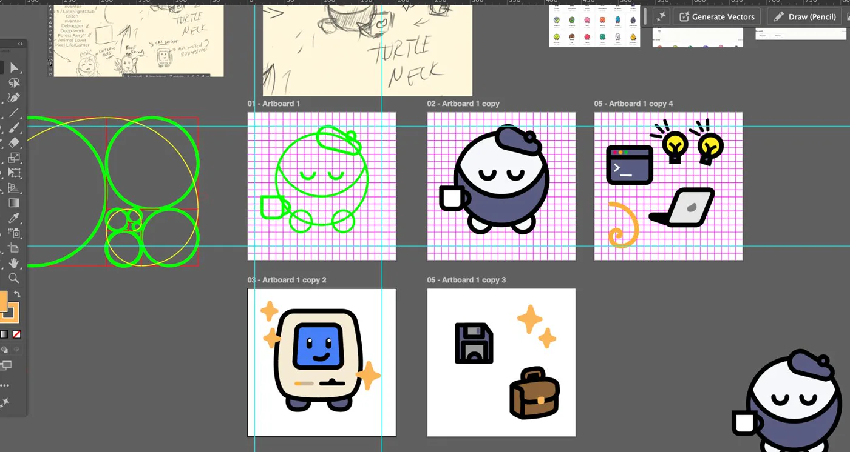Collapse the tools panel with double chevron
Viewport: 850px width, 452px height.
tap(20, 44)
